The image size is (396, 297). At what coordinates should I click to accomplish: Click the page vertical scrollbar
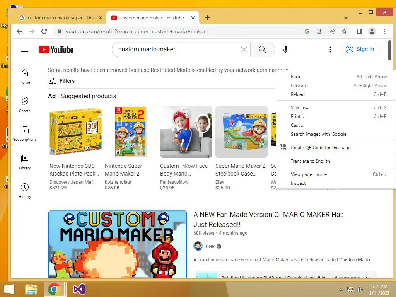[390, 50]
